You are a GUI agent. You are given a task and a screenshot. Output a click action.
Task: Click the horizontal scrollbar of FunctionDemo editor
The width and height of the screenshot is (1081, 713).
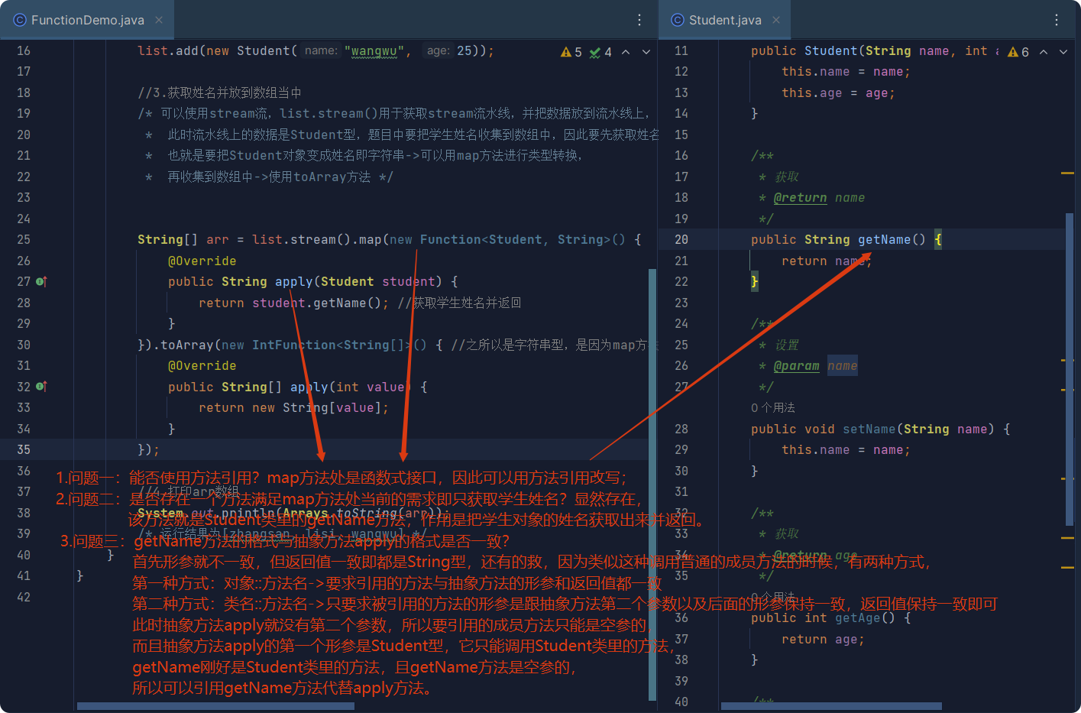(x=215, y=706)
